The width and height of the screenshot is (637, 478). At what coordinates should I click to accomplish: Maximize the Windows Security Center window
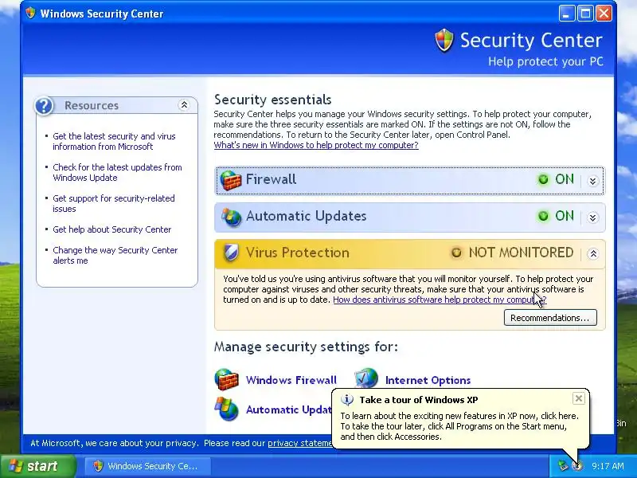pyautogui.click(x=585, y=14)
